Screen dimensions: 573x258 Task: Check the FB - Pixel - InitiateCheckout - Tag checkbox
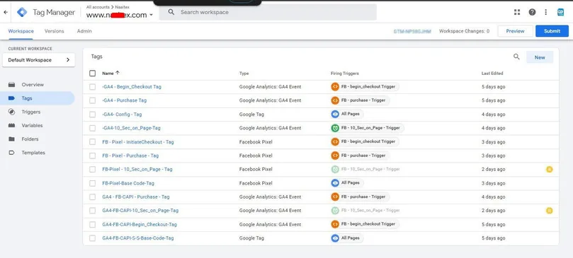(x=93, y=142)
